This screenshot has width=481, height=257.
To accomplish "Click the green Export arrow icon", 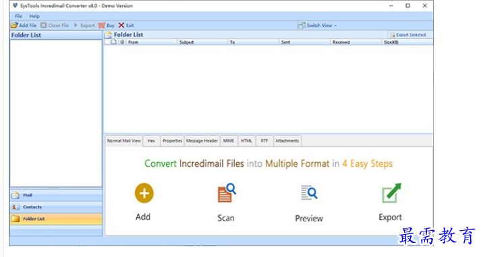I will 391,193.
